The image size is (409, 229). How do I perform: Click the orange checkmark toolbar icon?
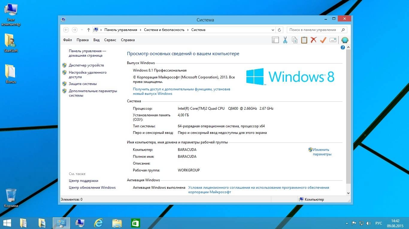[x=323, y=40]
